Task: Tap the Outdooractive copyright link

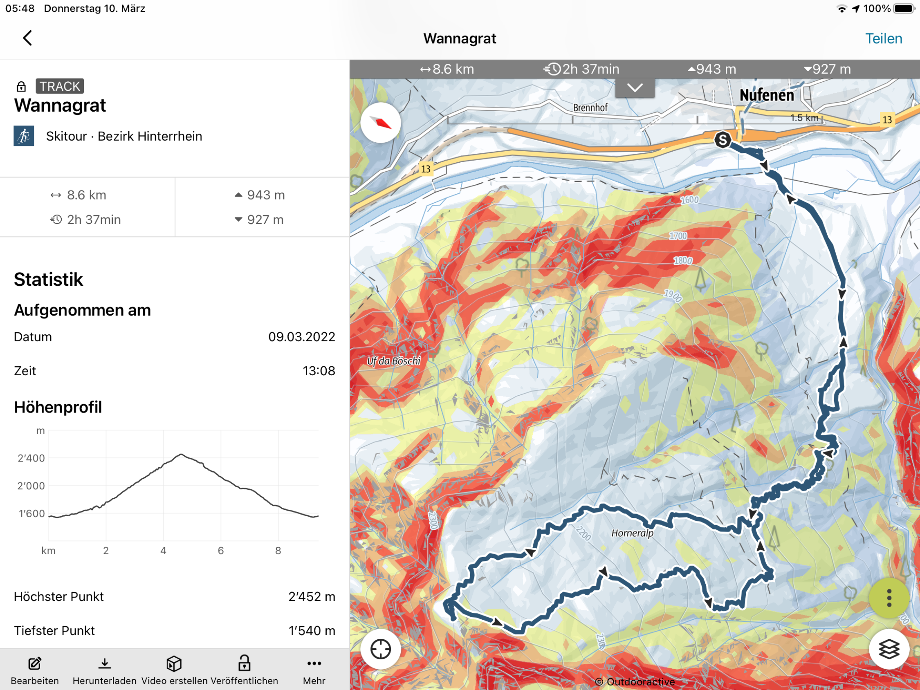Action: coord(635,682)
